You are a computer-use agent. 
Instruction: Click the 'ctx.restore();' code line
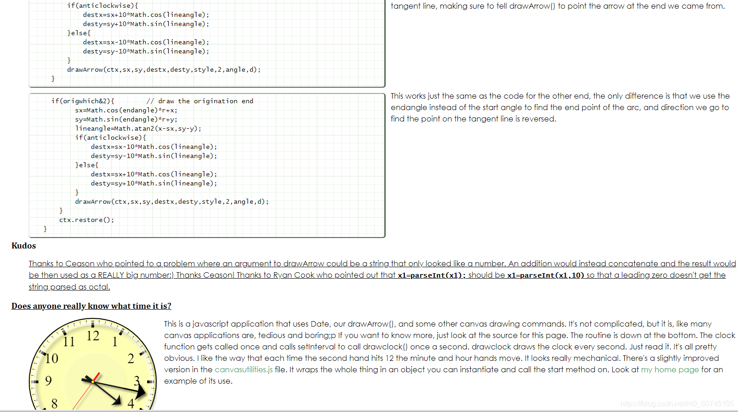[87, 220]
